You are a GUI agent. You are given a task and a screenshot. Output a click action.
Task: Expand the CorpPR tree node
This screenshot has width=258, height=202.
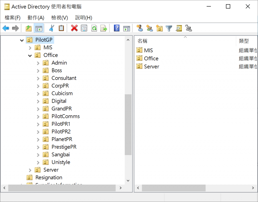(38, 86)
